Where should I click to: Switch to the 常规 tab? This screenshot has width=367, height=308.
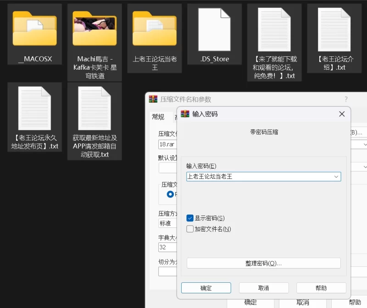click(158, 117)
